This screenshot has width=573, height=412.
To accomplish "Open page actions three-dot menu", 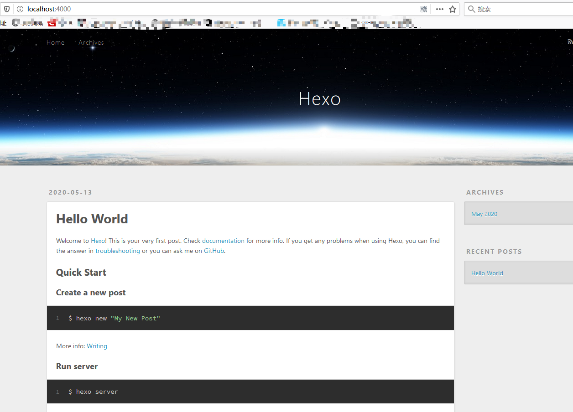I will pos(439,9).
